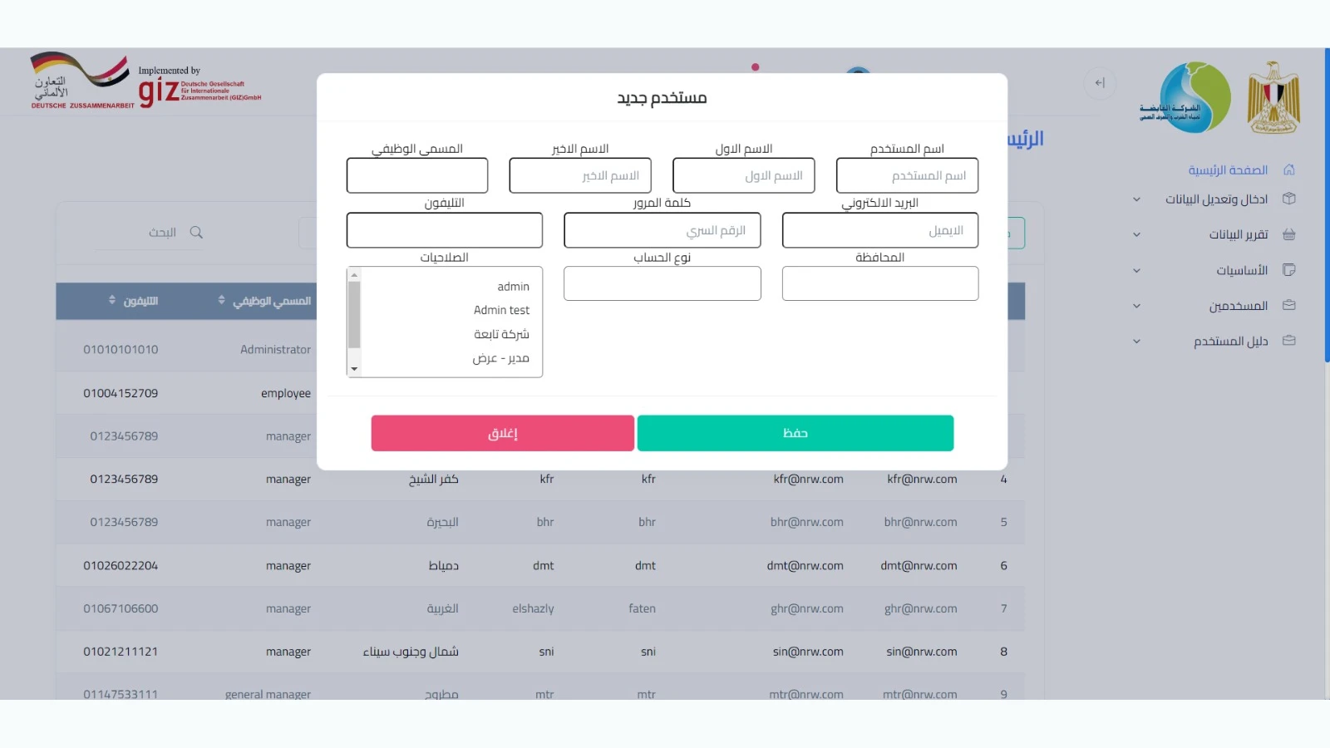Focus the المسمى الوظيفي input field
Screen dimensions: 1330x748
coord(417,175)
